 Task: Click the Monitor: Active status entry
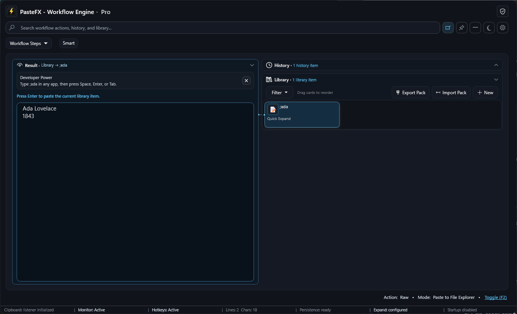pos(92,310)
